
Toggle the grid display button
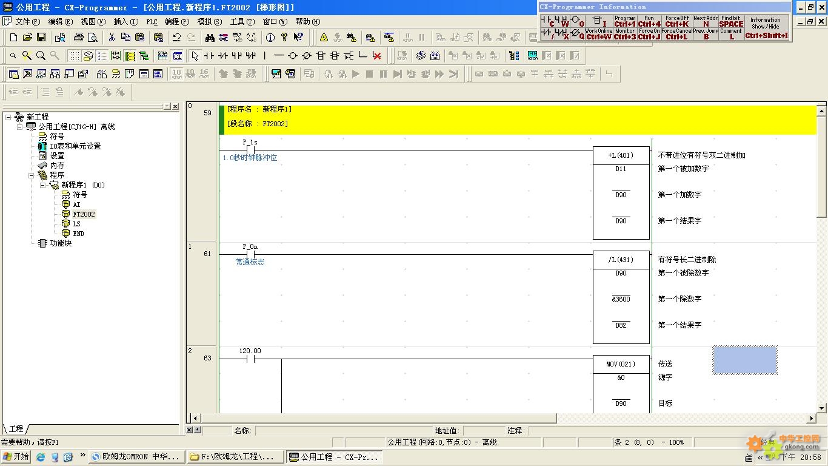click(x=74, y=56)
